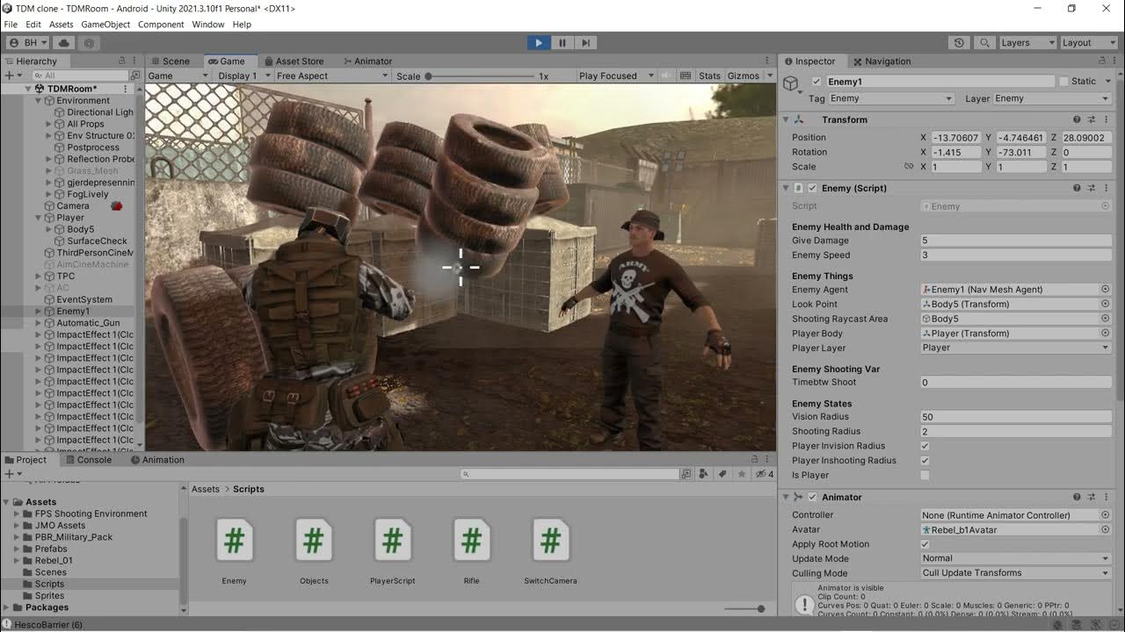Advance one frame with the Step button
The width and height of the screenshot is (1125, 632).
click(x=586, y=42)
